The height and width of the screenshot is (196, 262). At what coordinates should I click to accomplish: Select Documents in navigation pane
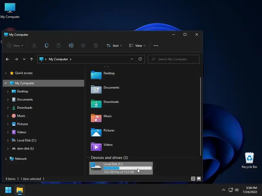pos(25,100)
